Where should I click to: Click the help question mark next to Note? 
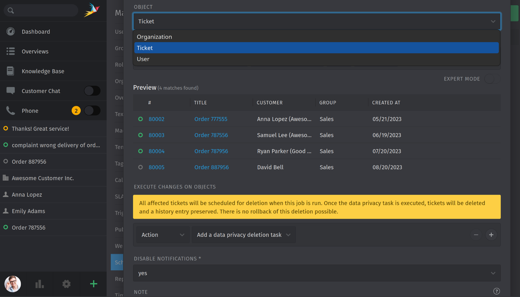pyautogui.click(x=496, y=291)
